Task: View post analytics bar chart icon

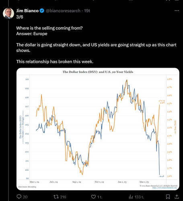Action: [131, 197]
